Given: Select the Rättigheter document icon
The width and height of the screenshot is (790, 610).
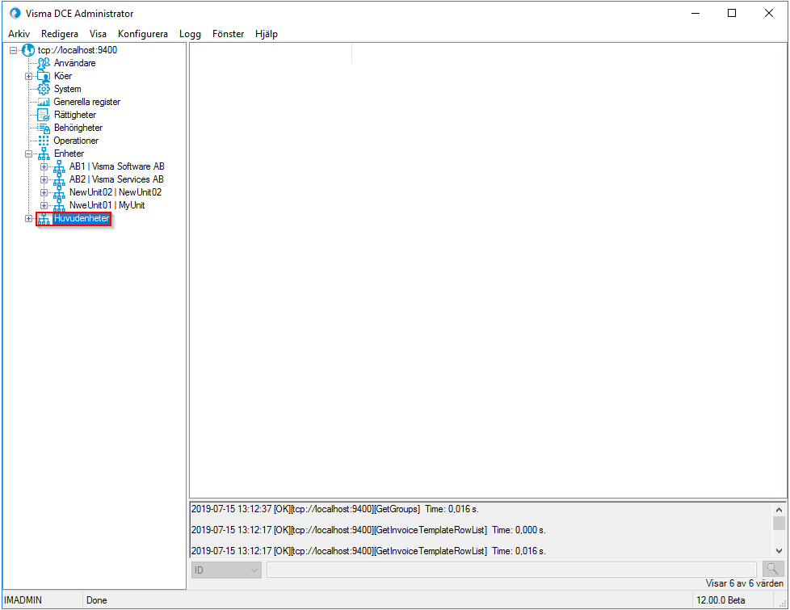Looking at the screenshot, I should coord(44,114).
